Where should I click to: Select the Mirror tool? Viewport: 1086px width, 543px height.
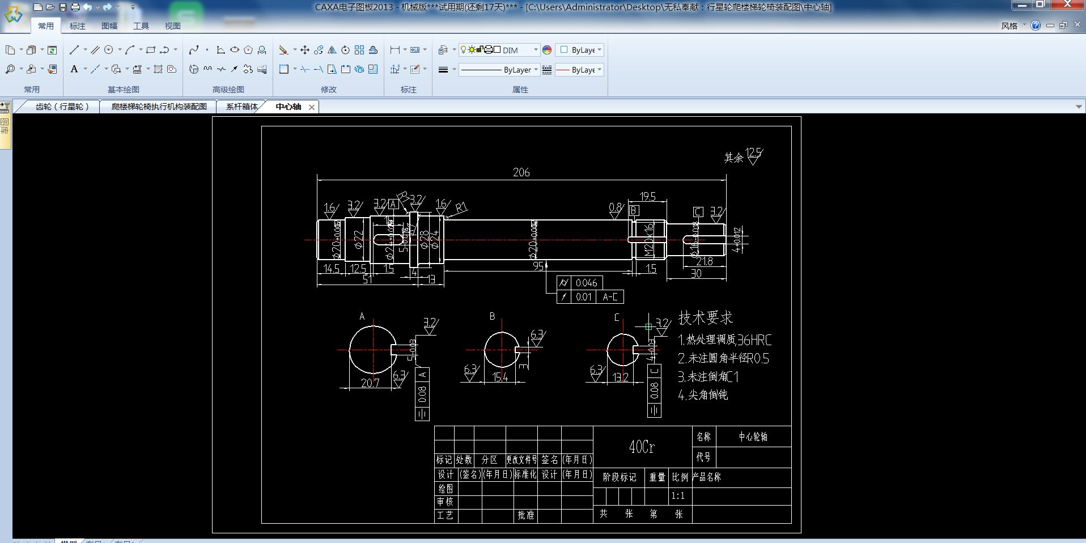332,50
